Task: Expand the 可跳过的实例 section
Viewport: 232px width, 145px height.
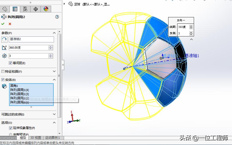Action: click(x=54, y=114)
